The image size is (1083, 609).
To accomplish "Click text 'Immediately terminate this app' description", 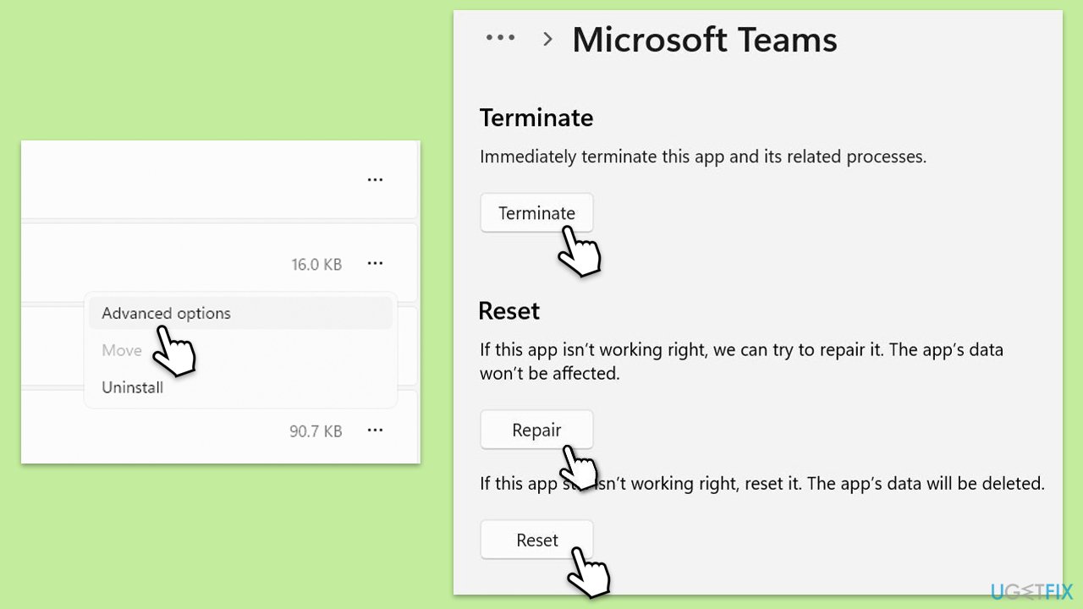I will [x=703, y=156].
